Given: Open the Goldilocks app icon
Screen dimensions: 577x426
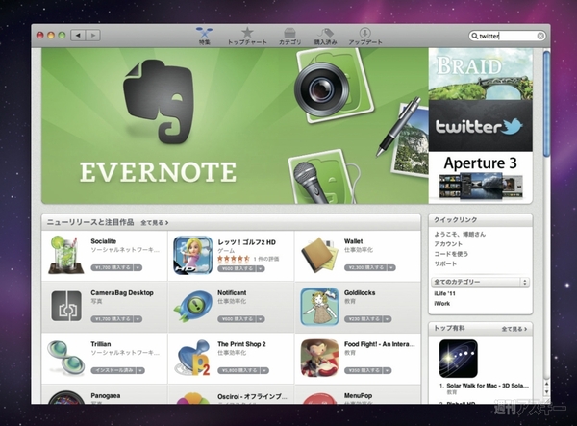Looking at the screenshot, I should click(320, 307).
